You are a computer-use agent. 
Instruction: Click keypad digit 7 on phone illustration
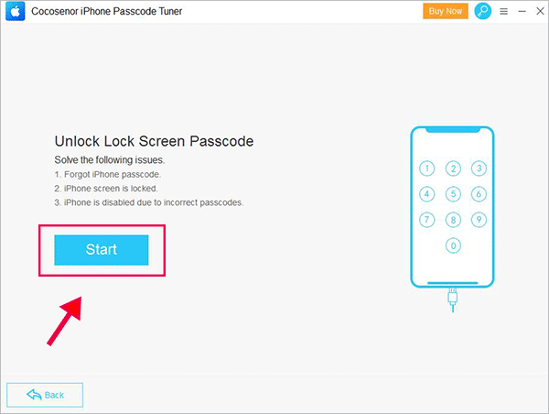tap(426, 220)
